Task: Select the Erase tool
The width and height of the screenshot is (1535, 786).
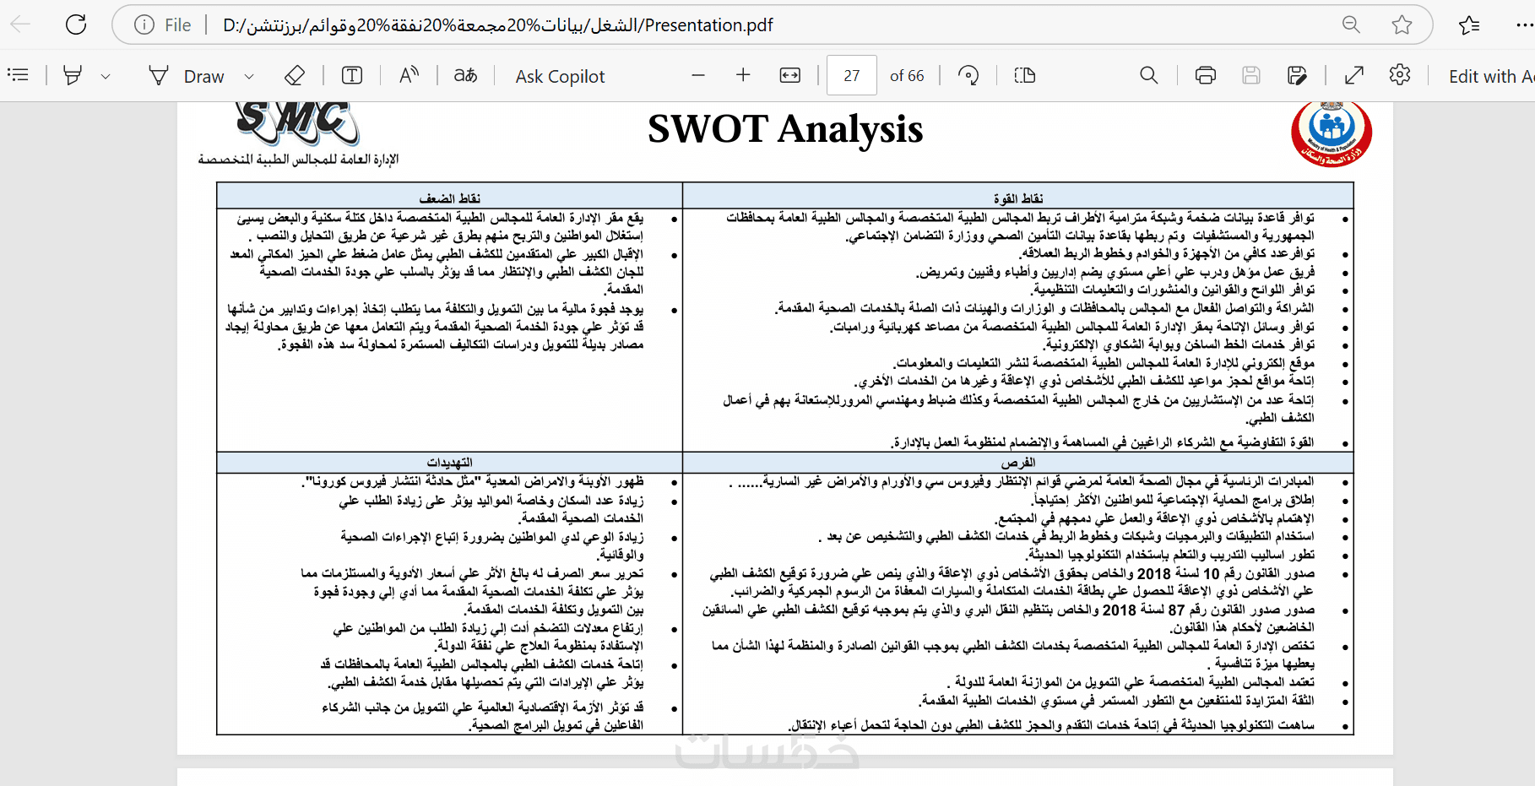Action: tap(295, 75)
